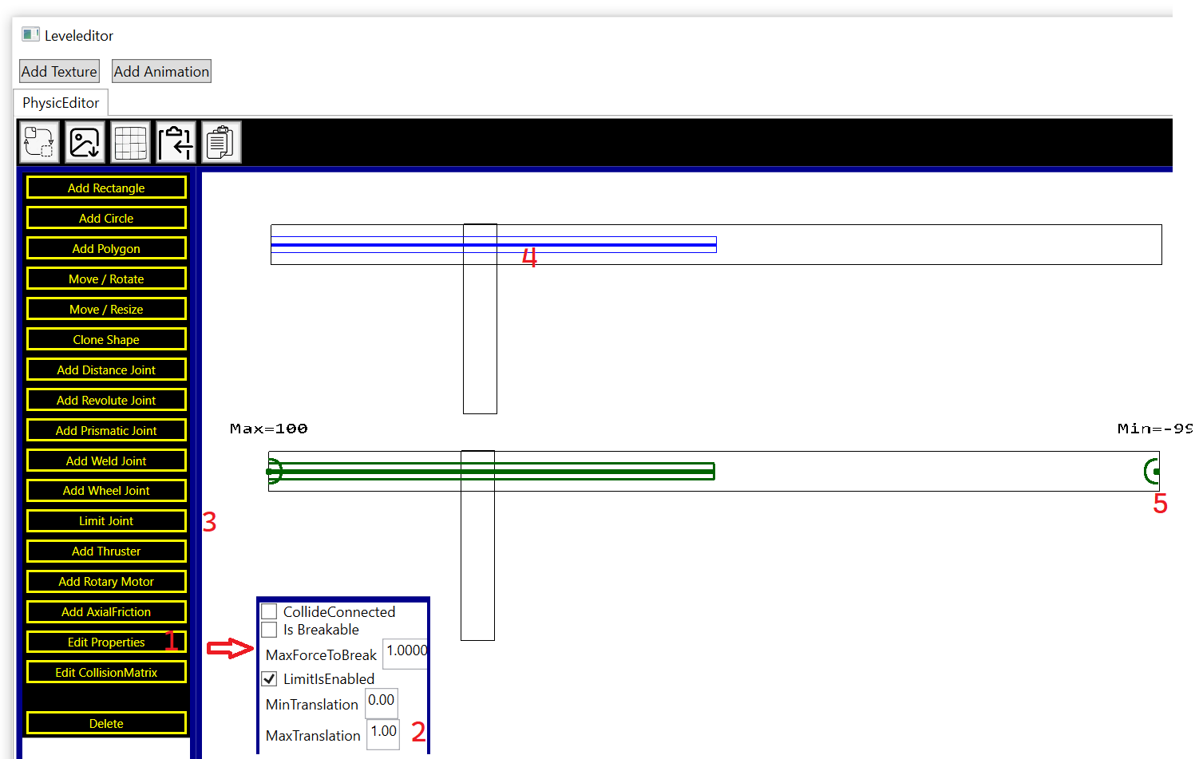Click the green Max limit marker
The height and width of the screenshot is (759, 1195).
tap(274, 472)
